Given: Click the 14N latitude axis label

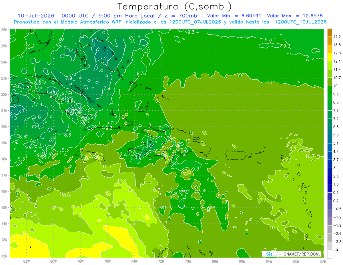Looking at the screenshot, I should [x=4, y=224].
